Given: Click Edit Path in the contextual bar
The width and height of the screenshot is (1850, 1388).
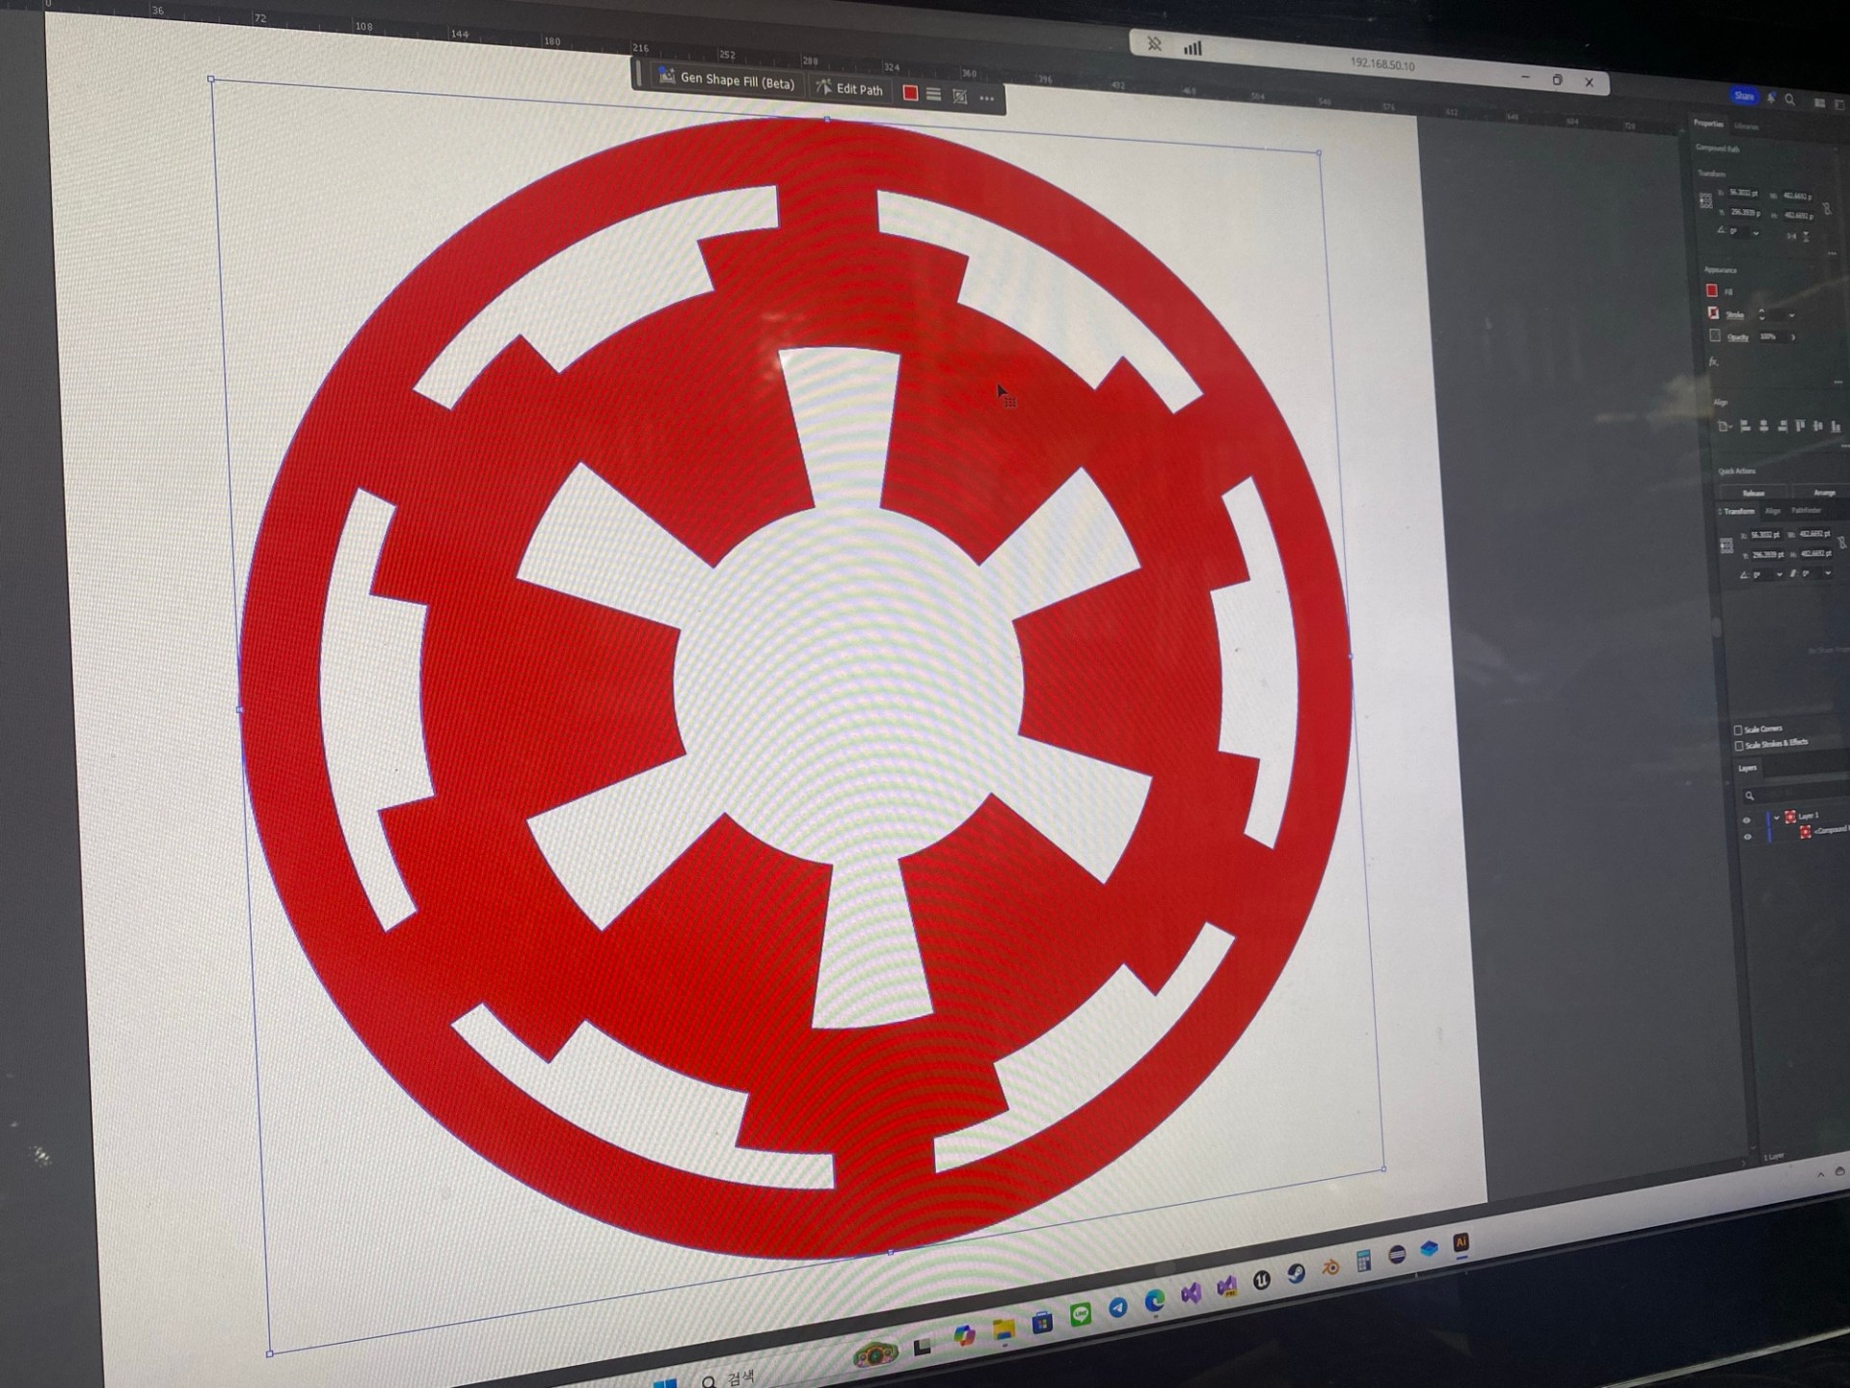Looking at the screenshot, I should tap(849, 89).
